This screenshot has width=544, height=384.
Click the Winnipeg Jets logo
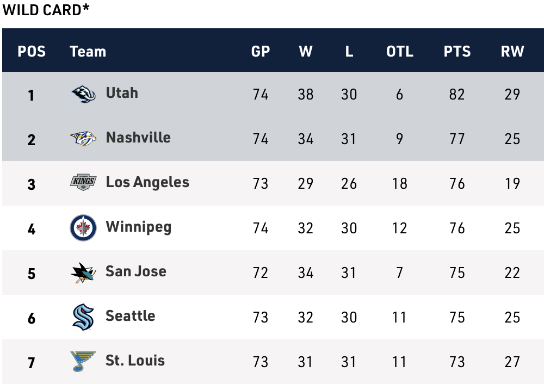[x=83, y=228]
